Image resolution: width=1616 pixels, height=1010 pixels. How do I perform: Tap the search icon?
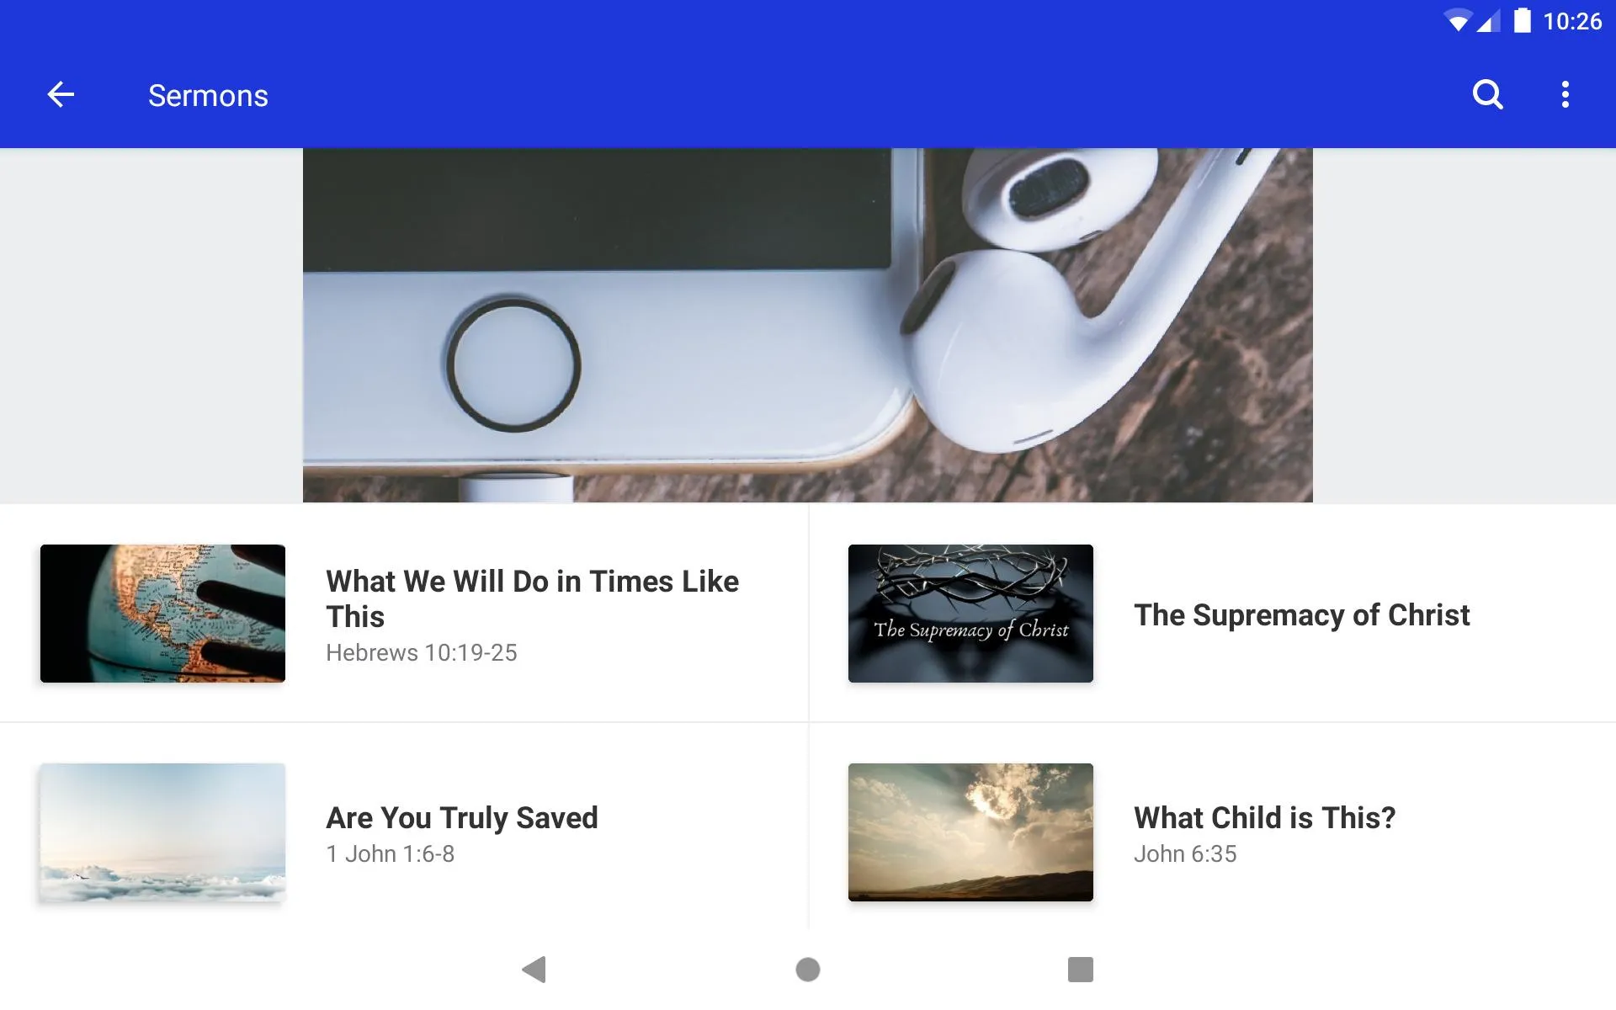tap(1488, 94)
